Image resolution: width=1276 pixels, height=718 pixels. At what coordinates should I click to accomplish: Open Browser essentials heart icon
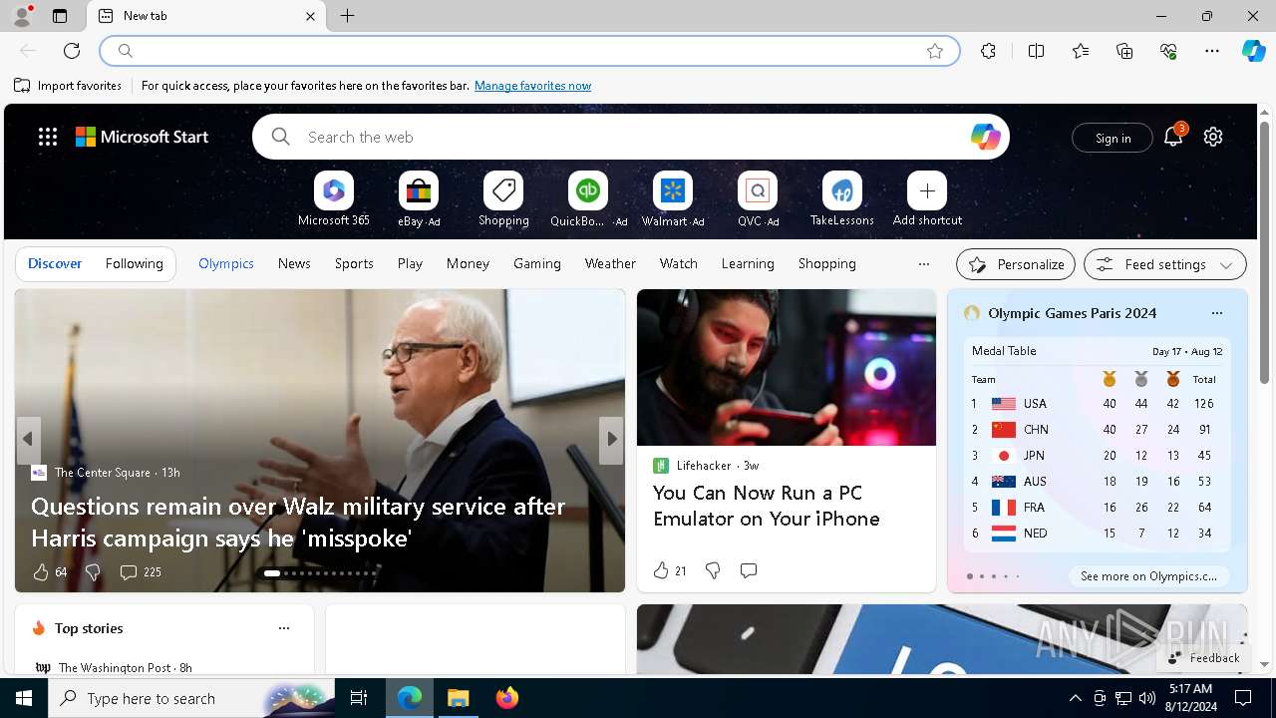coord(1168,51)
